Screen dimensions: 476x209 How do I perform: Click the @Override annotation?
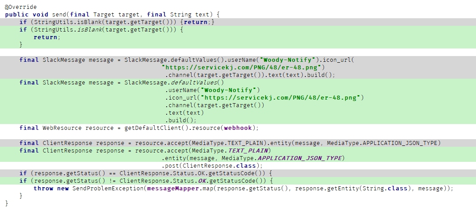(20, 7)
